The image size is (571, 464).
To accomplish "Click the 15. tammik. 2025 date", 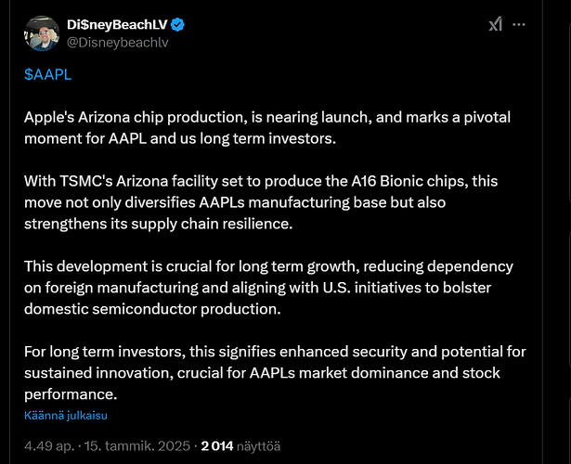I will click(x=137, y=446).
